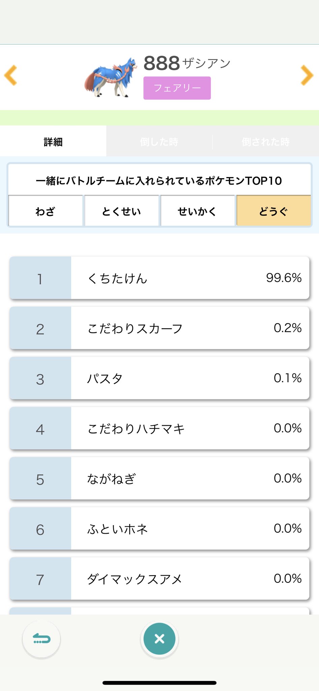Tap the rank 1 くちたけん row
The height and width of the screenshot is (691, 319).
coord(159,278)
